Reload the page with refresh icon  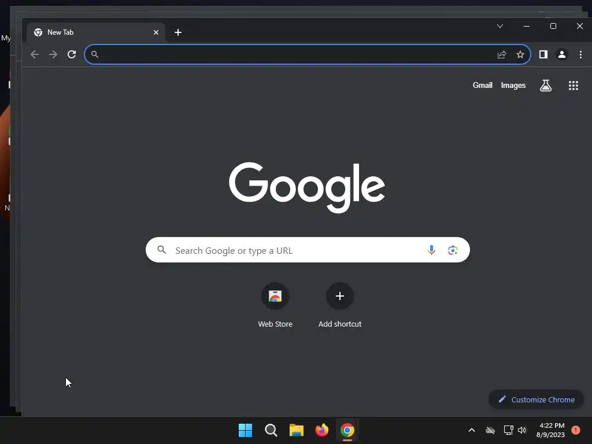point(72,54)
